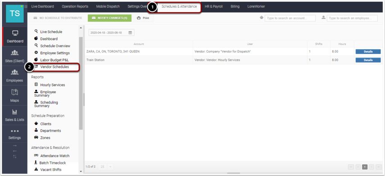Open LoneWorker tab
This screenshot has width=385, height=176.
[x=256, y=6]
